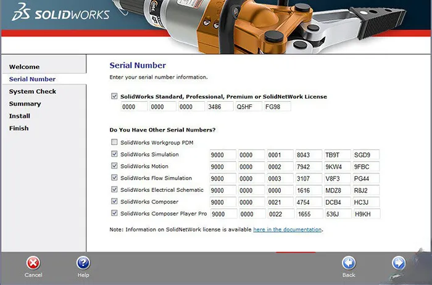The image size is (432, 285).
Task: Disable SolidWorks Flow Simulation checkbox
Action: [x=114, y=178]
